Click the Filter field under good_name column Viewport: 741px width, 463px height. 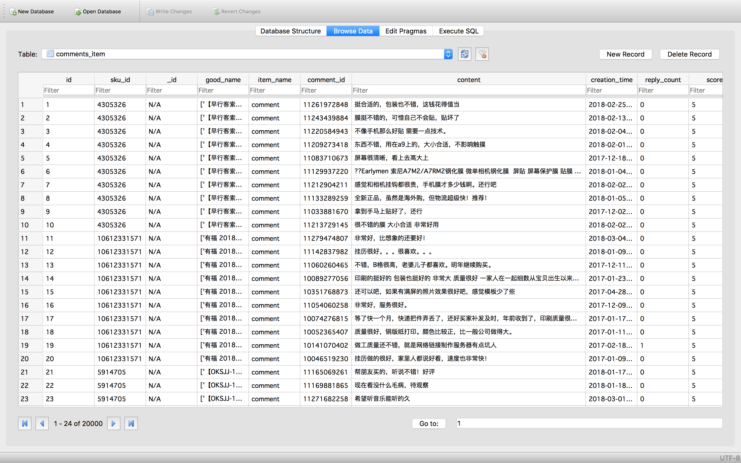tap(223, 90)
